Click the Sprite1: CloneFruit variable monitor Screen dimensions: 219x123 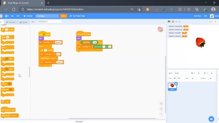[178, 30]
